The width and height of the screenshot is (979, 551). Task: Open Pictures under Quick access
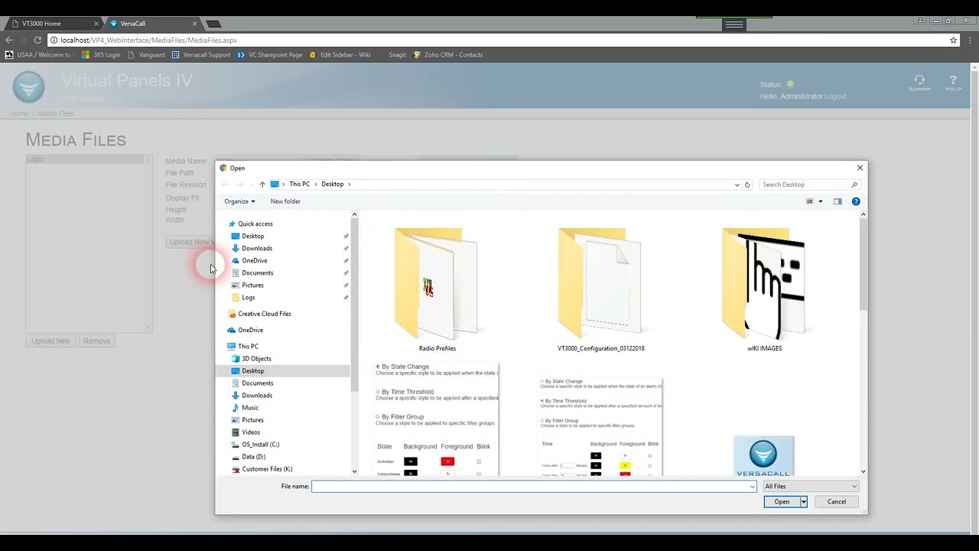point(252,285)
